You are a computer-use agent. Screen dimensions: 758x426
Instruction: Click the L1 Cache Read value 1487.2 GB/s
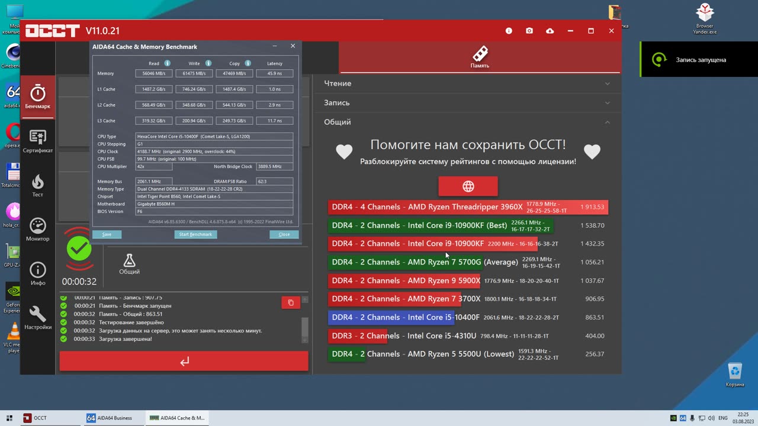tap(154, 89)
